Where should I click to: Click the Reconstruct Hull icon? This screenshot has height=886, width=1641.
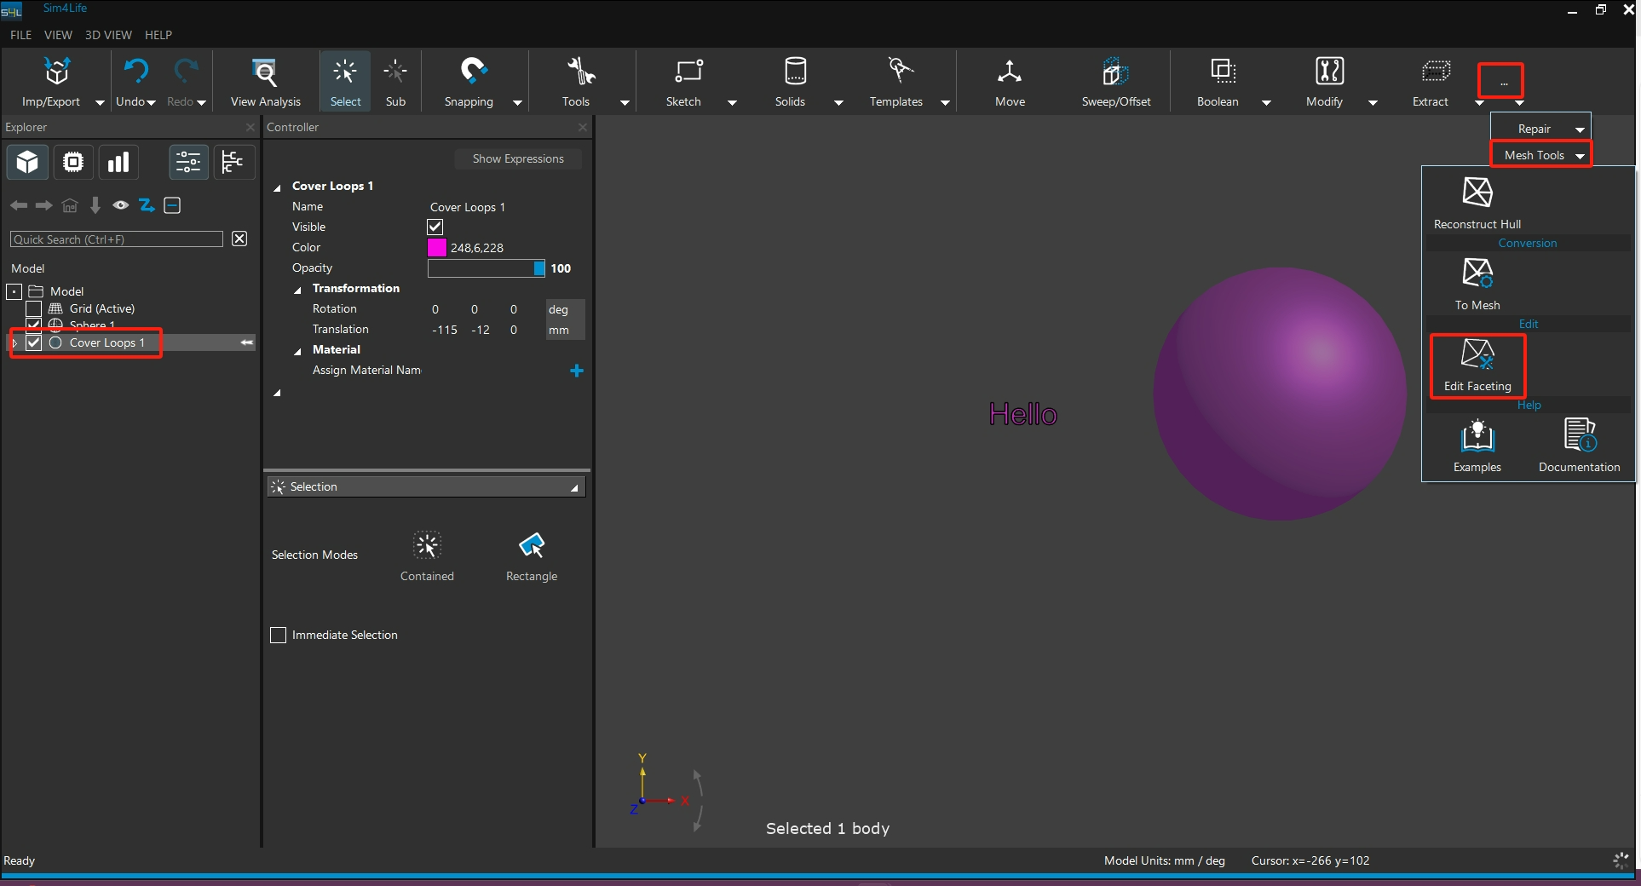coord(1477,193)
